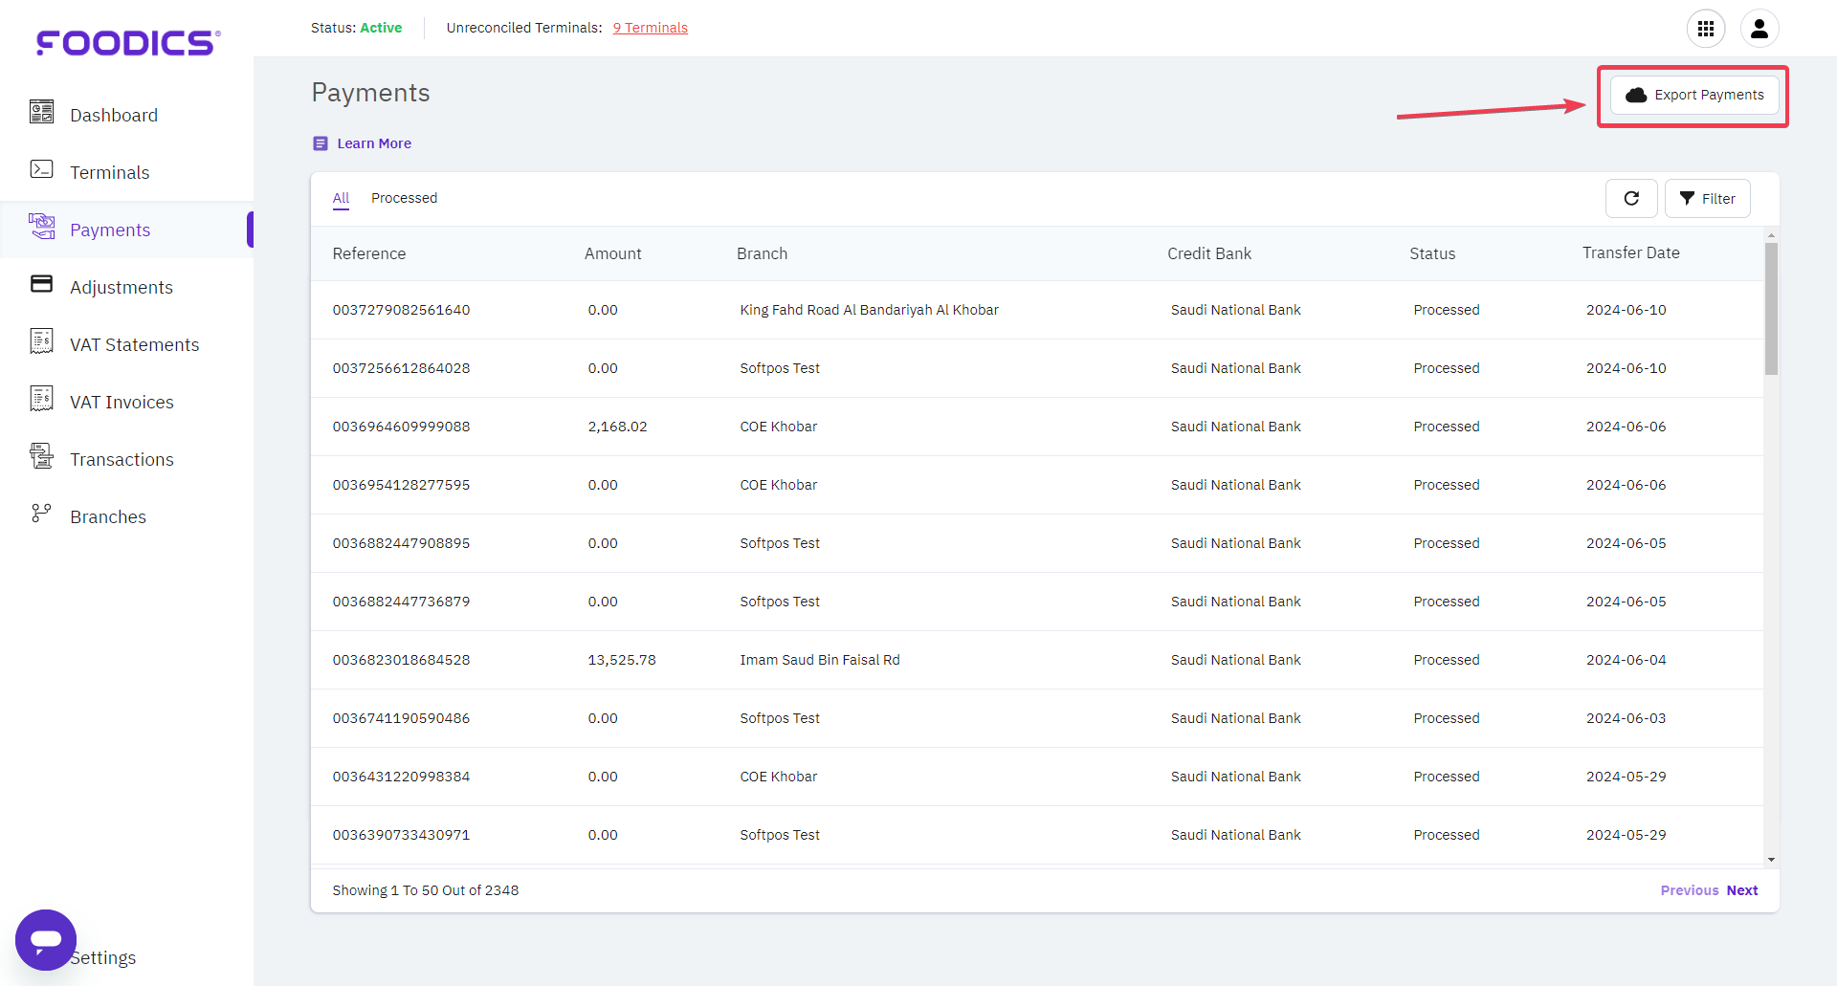Click the scrollbar up arrow
Viewport: 1837px width, 986px height.
coord(1771,234)
